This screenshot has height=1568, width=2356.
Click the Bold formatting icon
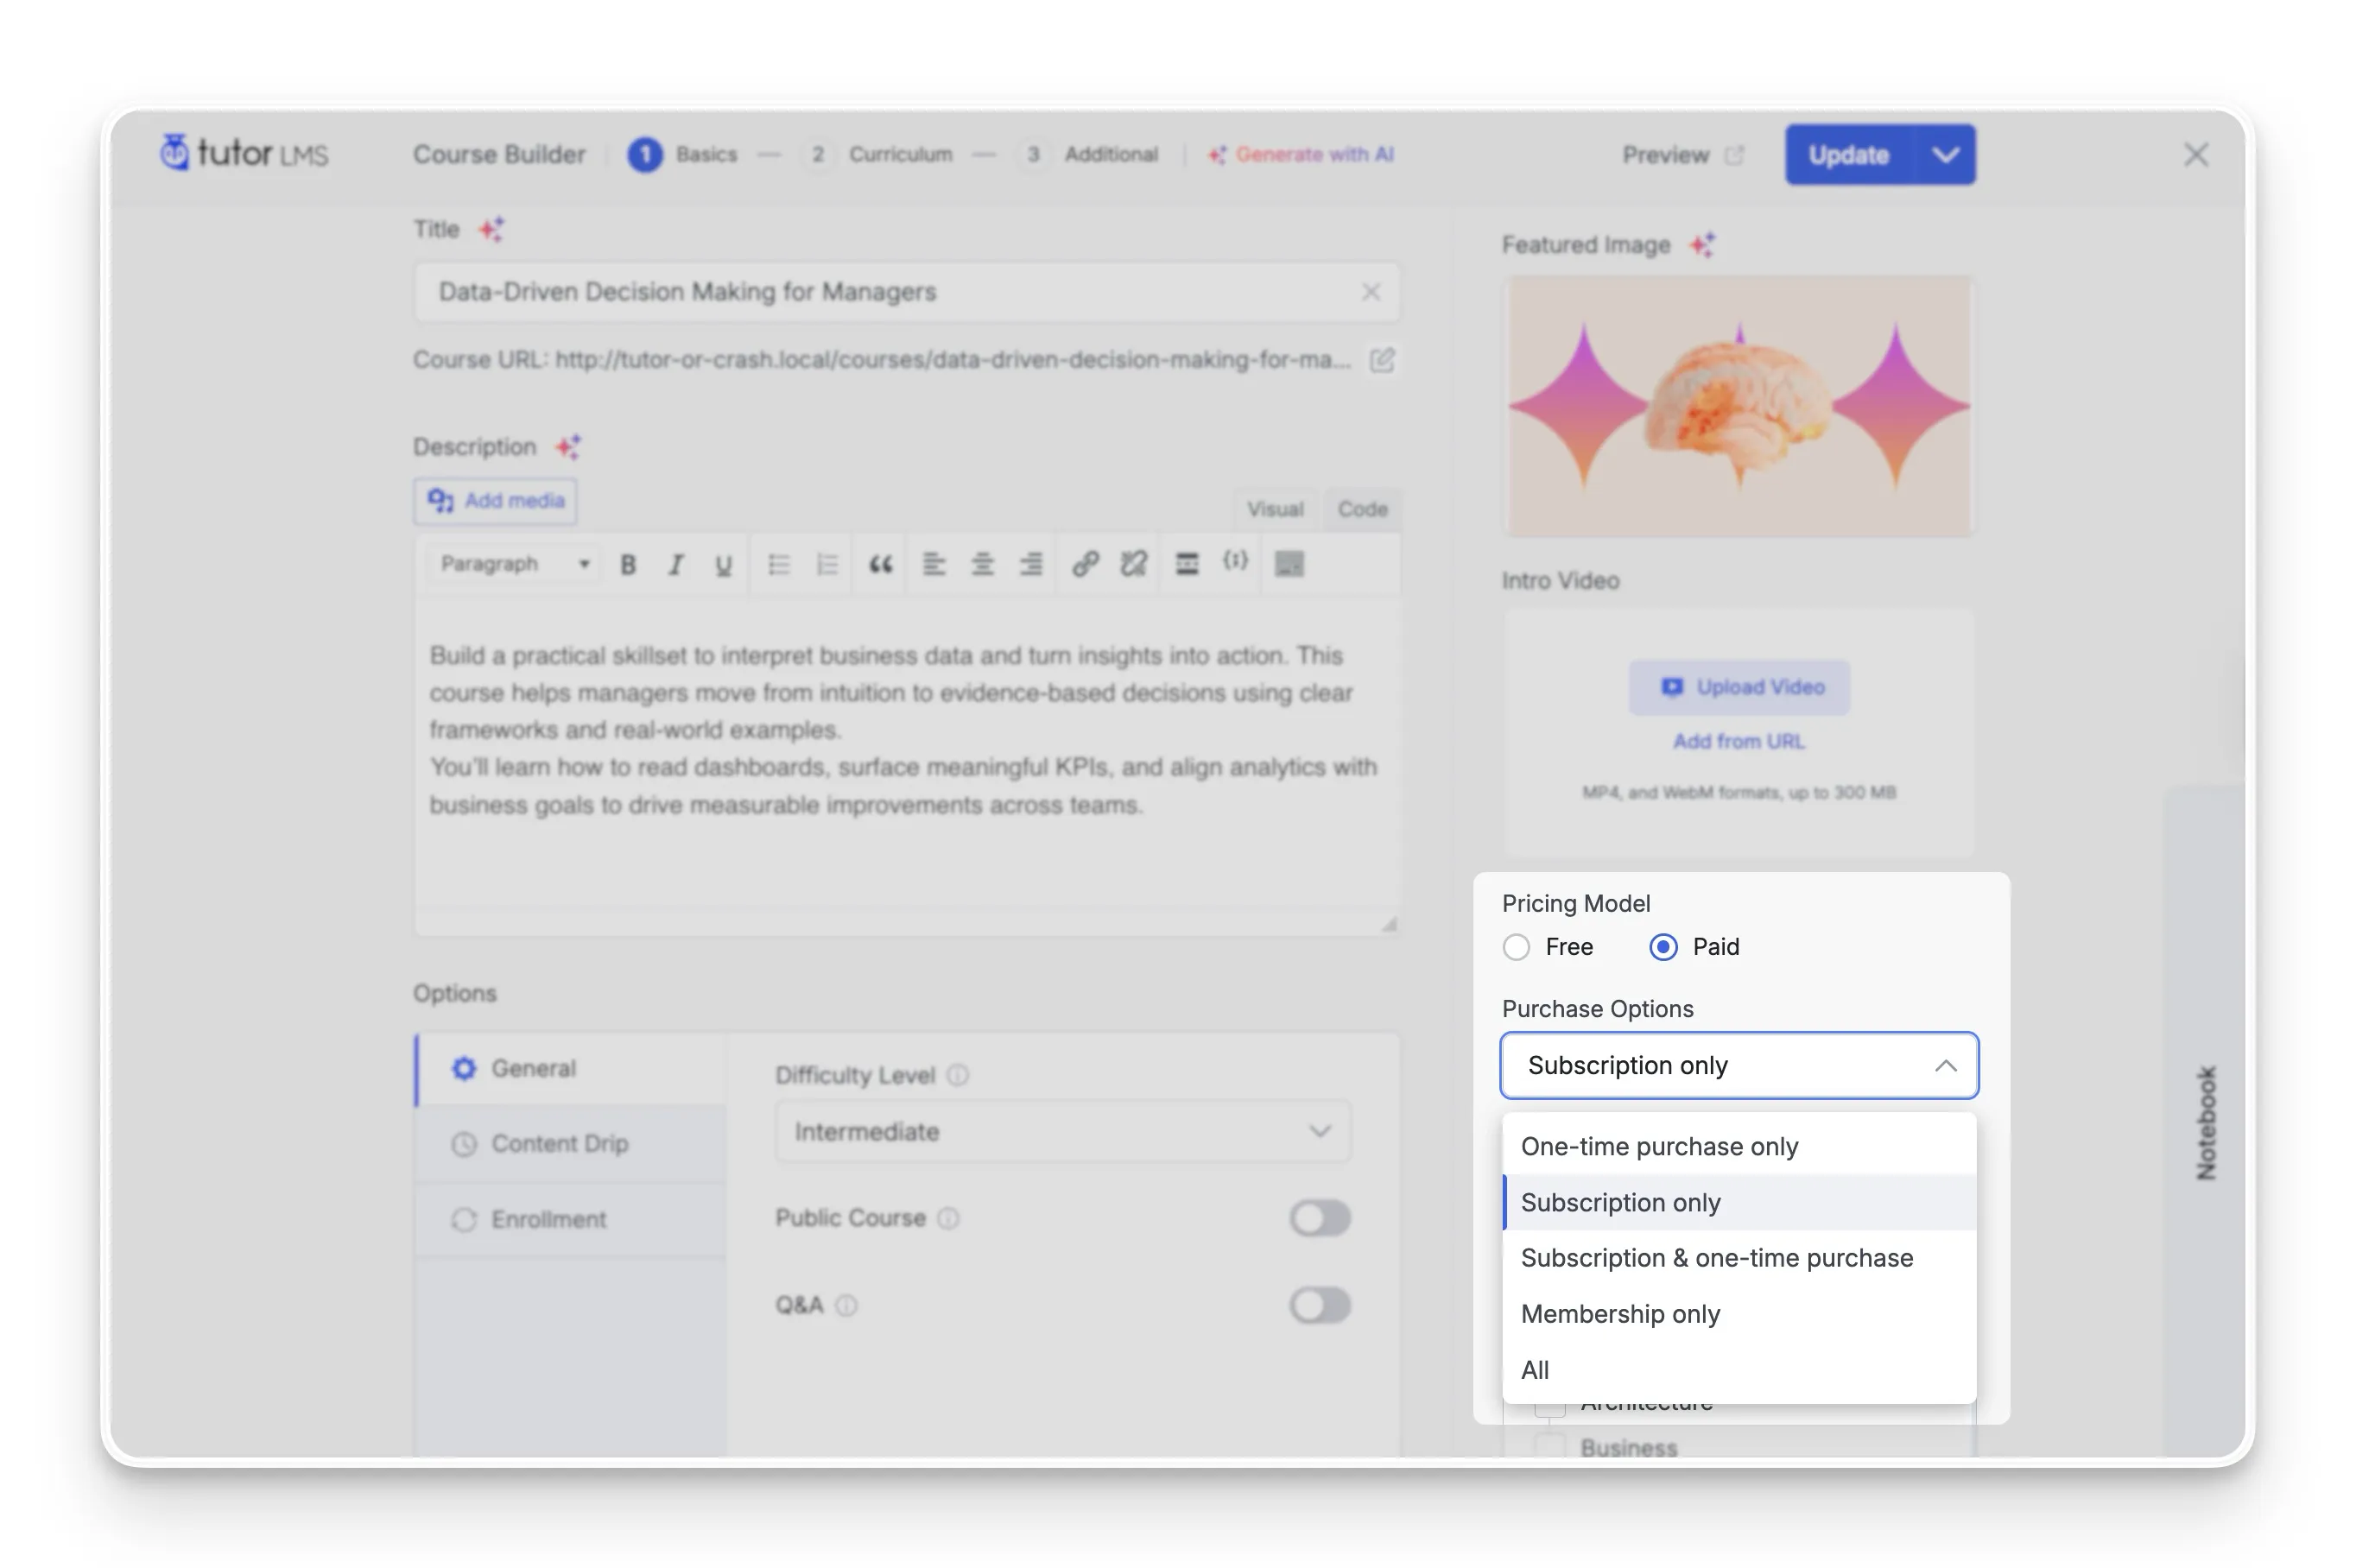pos(628,565)
